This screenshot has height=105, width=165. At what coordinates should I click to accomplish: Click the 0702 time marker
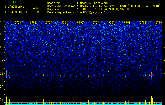pyautogui.click(x=33, y=23)
